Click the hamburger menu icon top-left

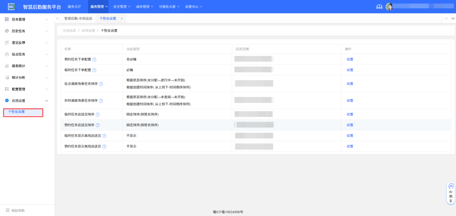click(x=12, y=6)
